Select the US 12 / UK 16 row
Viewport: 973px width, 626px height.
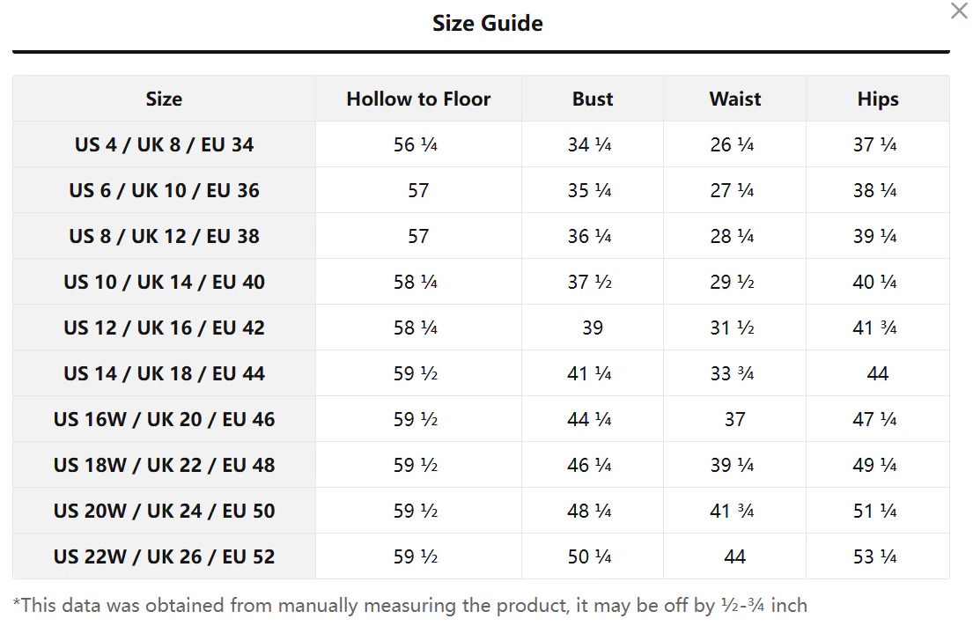[164, 328]
